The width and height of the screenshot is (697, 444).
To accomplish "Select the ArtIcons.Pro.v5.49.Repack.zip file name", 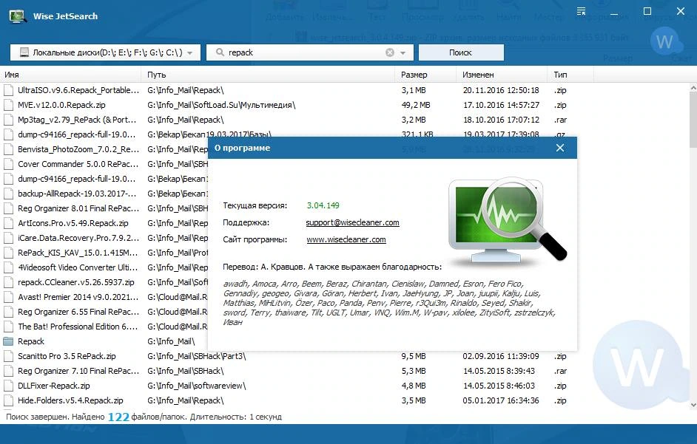I will click(73, 223).
